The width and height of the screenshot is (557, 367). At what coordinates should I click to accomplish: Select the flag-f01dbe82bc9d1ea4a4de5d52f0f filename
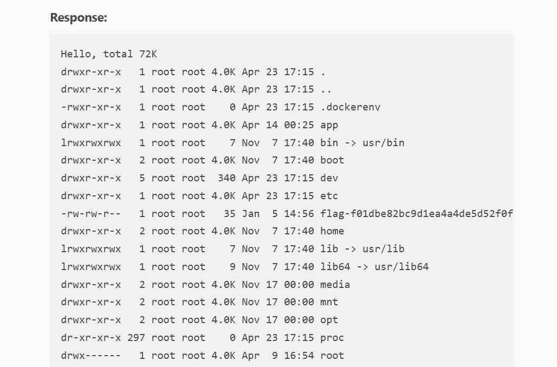click(417, 214)
